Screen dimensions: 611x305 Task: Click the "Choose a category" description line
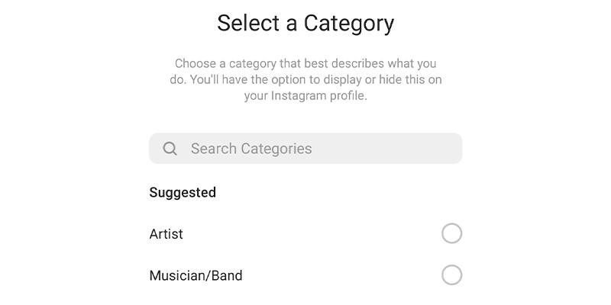(x=305, y=63)
